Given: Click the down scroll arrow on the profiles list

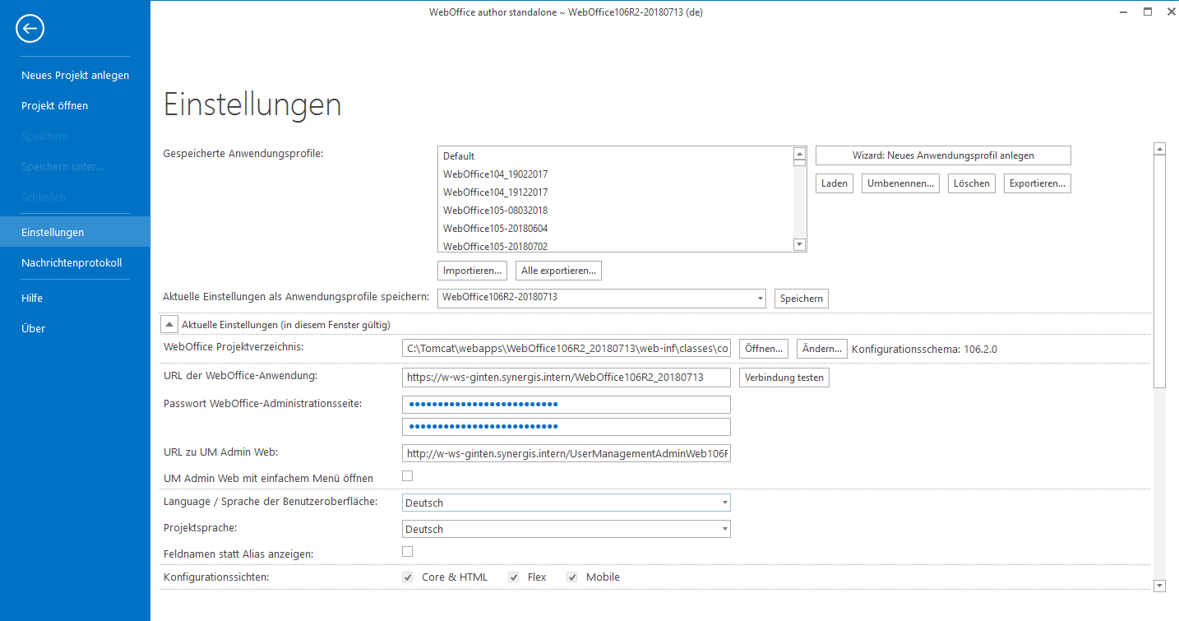Looking at the screenshot, I should pos(798,243).
